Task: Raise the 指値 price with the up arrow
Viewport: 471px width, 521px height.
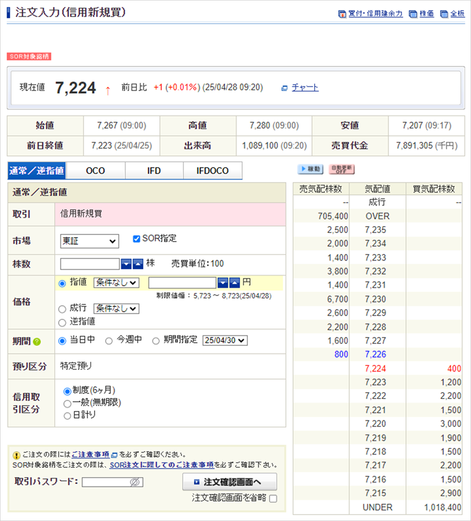Action: coord(234,283)
